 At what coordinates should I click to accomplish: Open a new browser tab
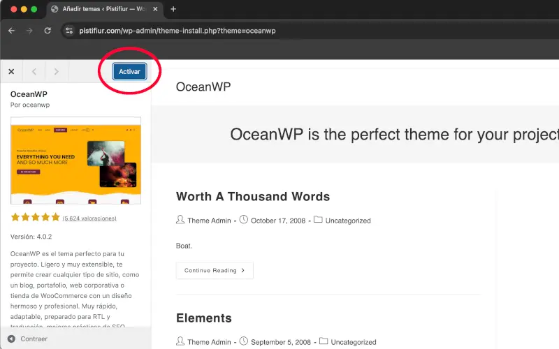(x=173, y=9)
